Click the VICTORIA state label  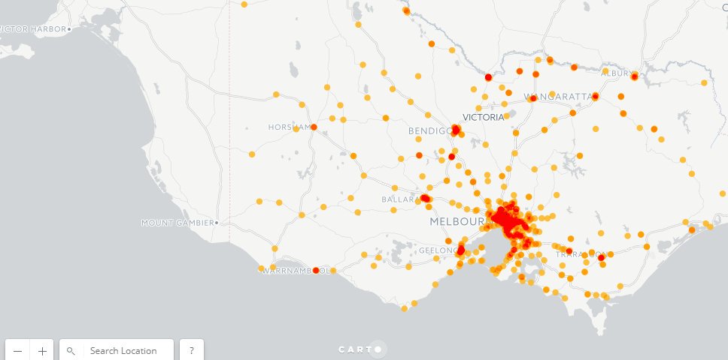[x=484, y=117]
